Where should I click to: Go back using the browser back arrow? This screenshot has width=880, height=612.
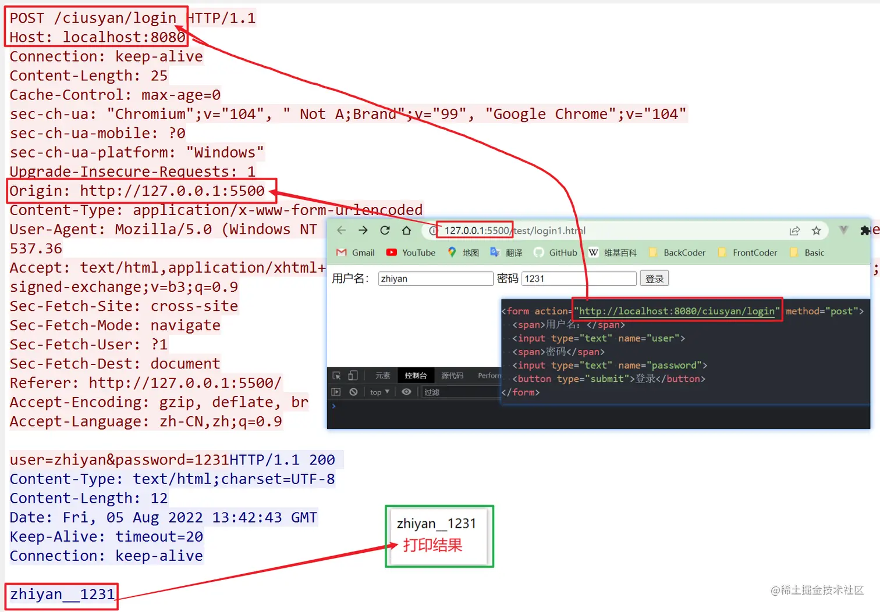tap(342, 230)
